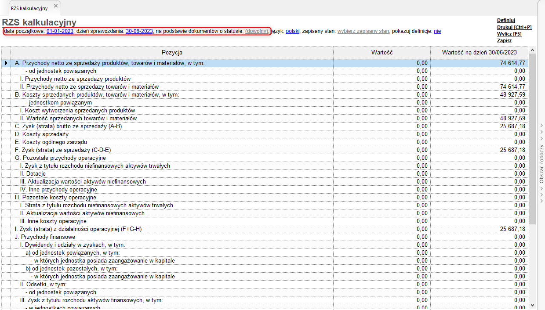Change language via polski link
Viewport: 545px width, 310px height.
click(293, 31)
